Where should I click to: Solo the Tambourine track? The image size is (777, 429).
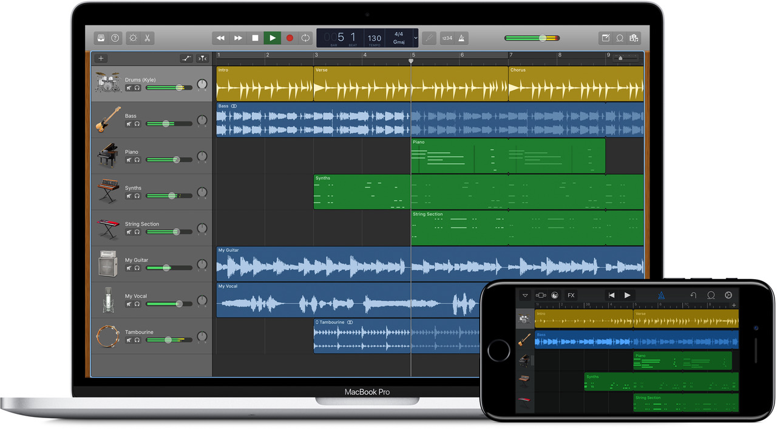137,340
